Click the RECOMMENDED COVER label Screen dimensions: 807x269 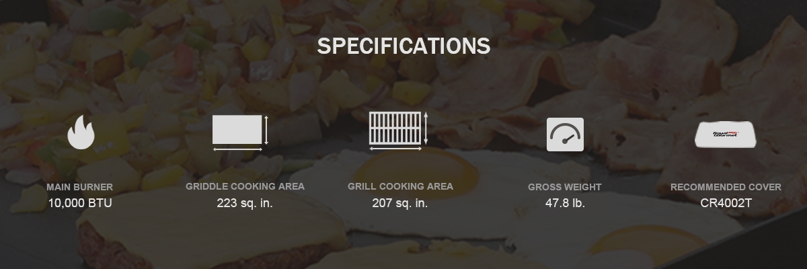coord(726,187)
